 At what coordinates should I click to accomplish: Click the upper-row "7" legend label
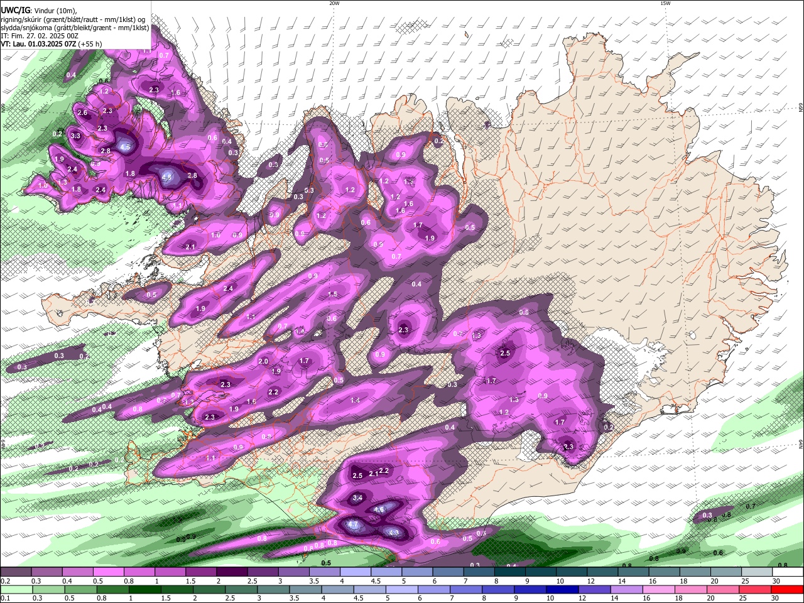[465, 581]
